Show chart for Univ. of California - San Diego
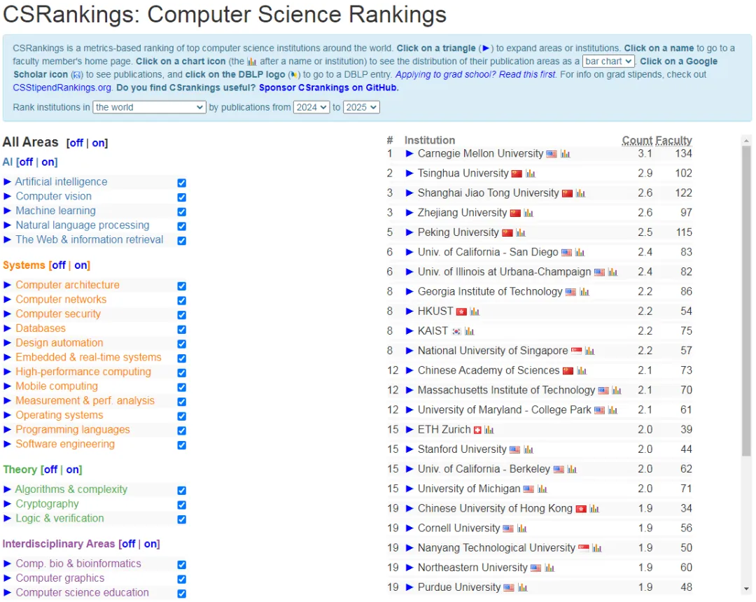 pos(580,253)
